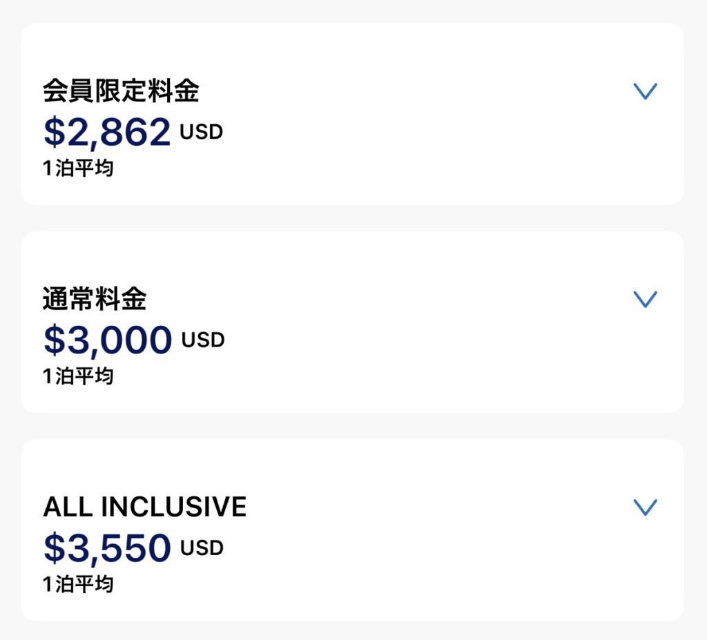
Task: Select the $2,862 member price
Action: coord(107,132)
